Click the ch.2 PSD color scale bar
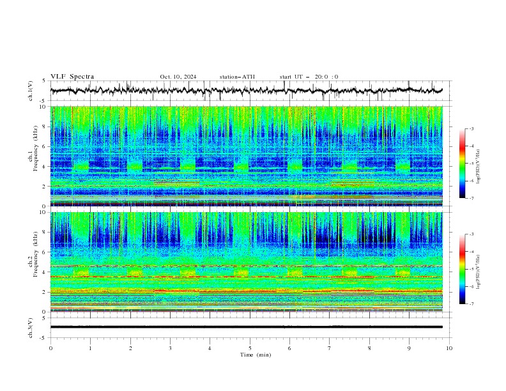This screenshot has width=506, height=391. click(x=463, y=269)
